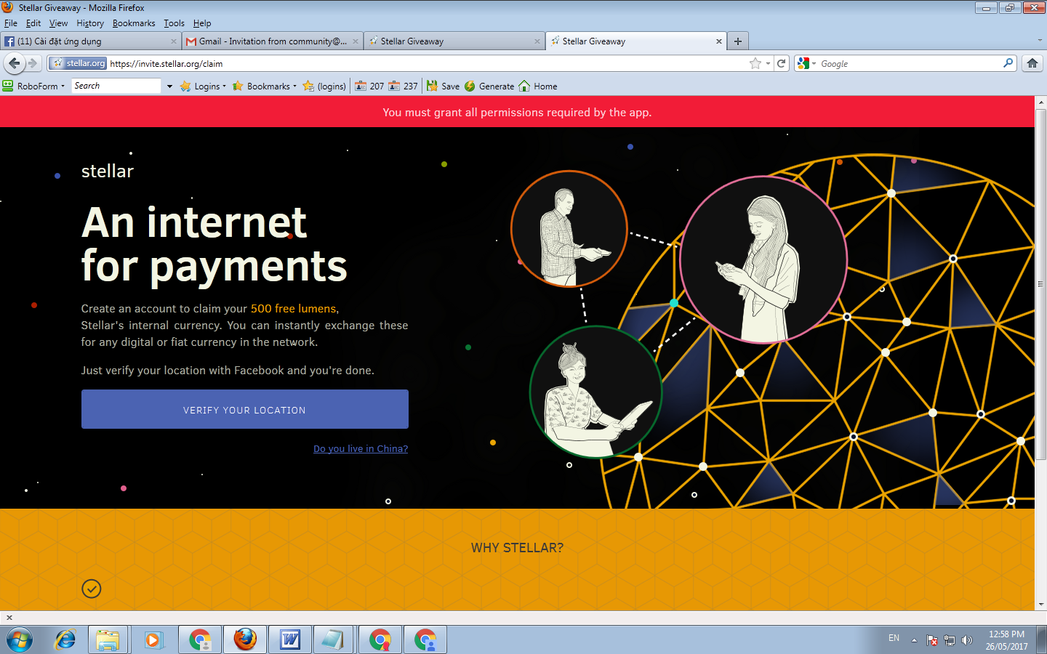Click the scrollbar up arrow
1047x654 pixels.
[1040, 102]
